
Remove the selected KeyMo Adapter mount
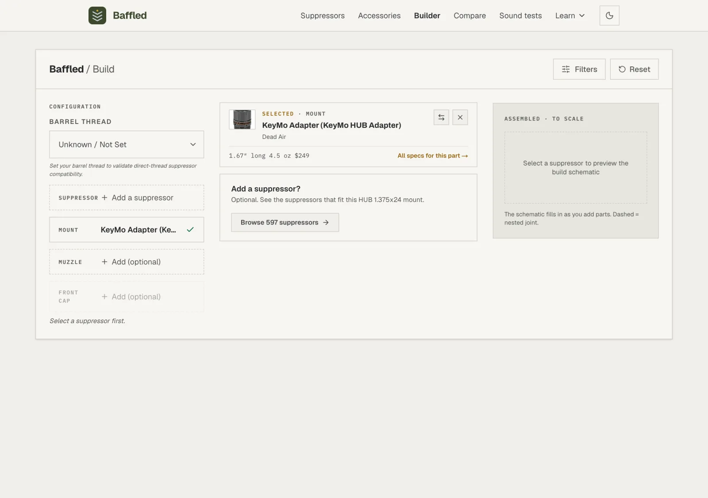pyautogui.click(x=460, y=117)
